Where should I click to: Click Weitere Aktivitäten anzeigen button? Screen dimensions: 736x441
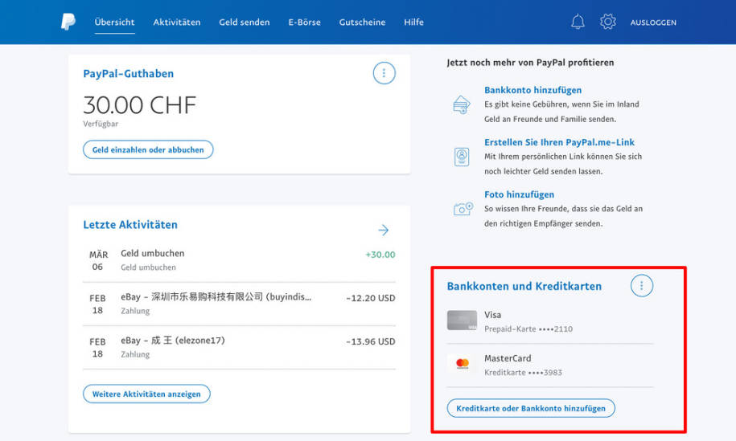(x=146, y=394)
